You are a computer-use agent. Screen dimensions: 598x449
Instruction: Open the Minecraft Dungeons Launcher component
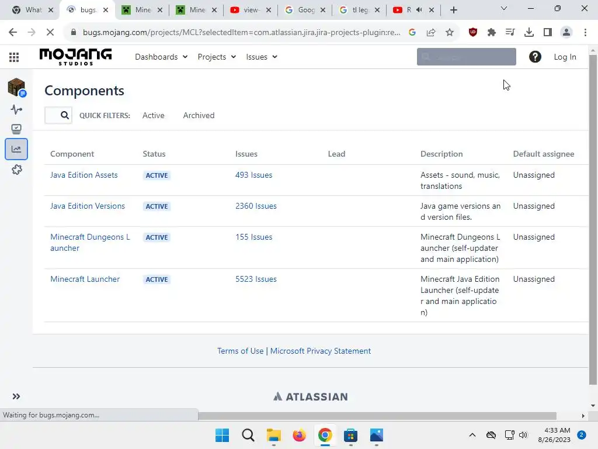click(x=90, y=243)
